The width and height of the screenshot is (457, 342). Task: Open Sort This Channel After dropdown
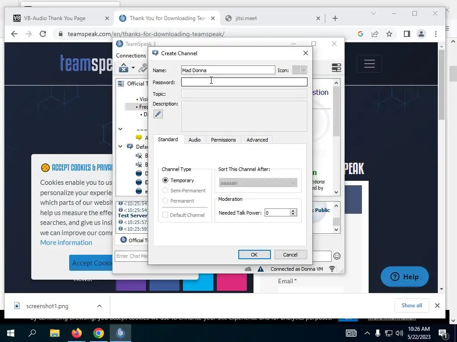(258, 183)
